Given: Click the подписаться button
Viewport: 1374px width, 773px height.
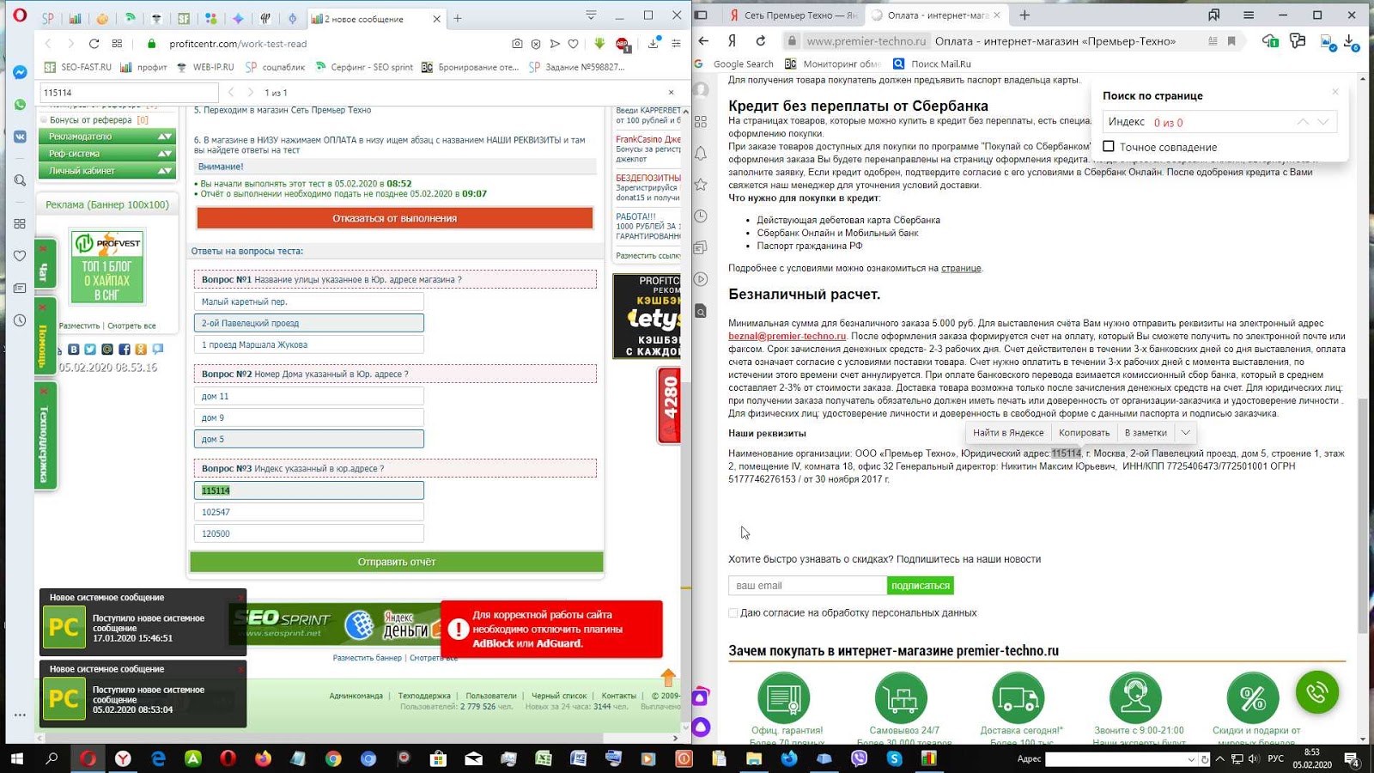Looking at the screenshot, I should click(920, 586).
